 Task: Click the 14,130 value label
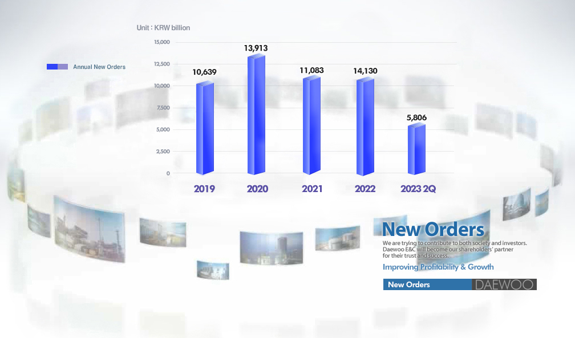[365, 71]
